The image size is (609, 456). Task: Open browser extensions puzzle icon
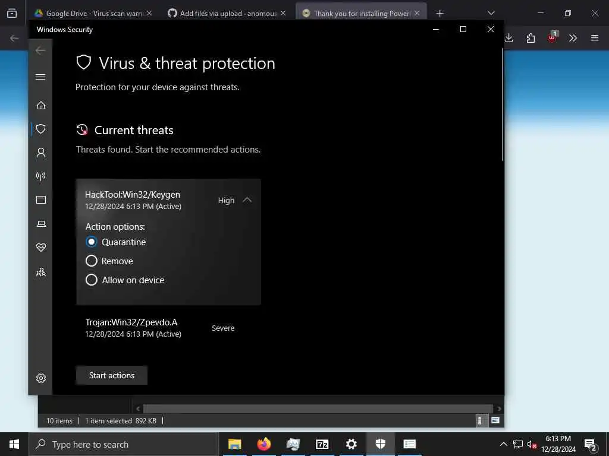(x=530, y=38)
